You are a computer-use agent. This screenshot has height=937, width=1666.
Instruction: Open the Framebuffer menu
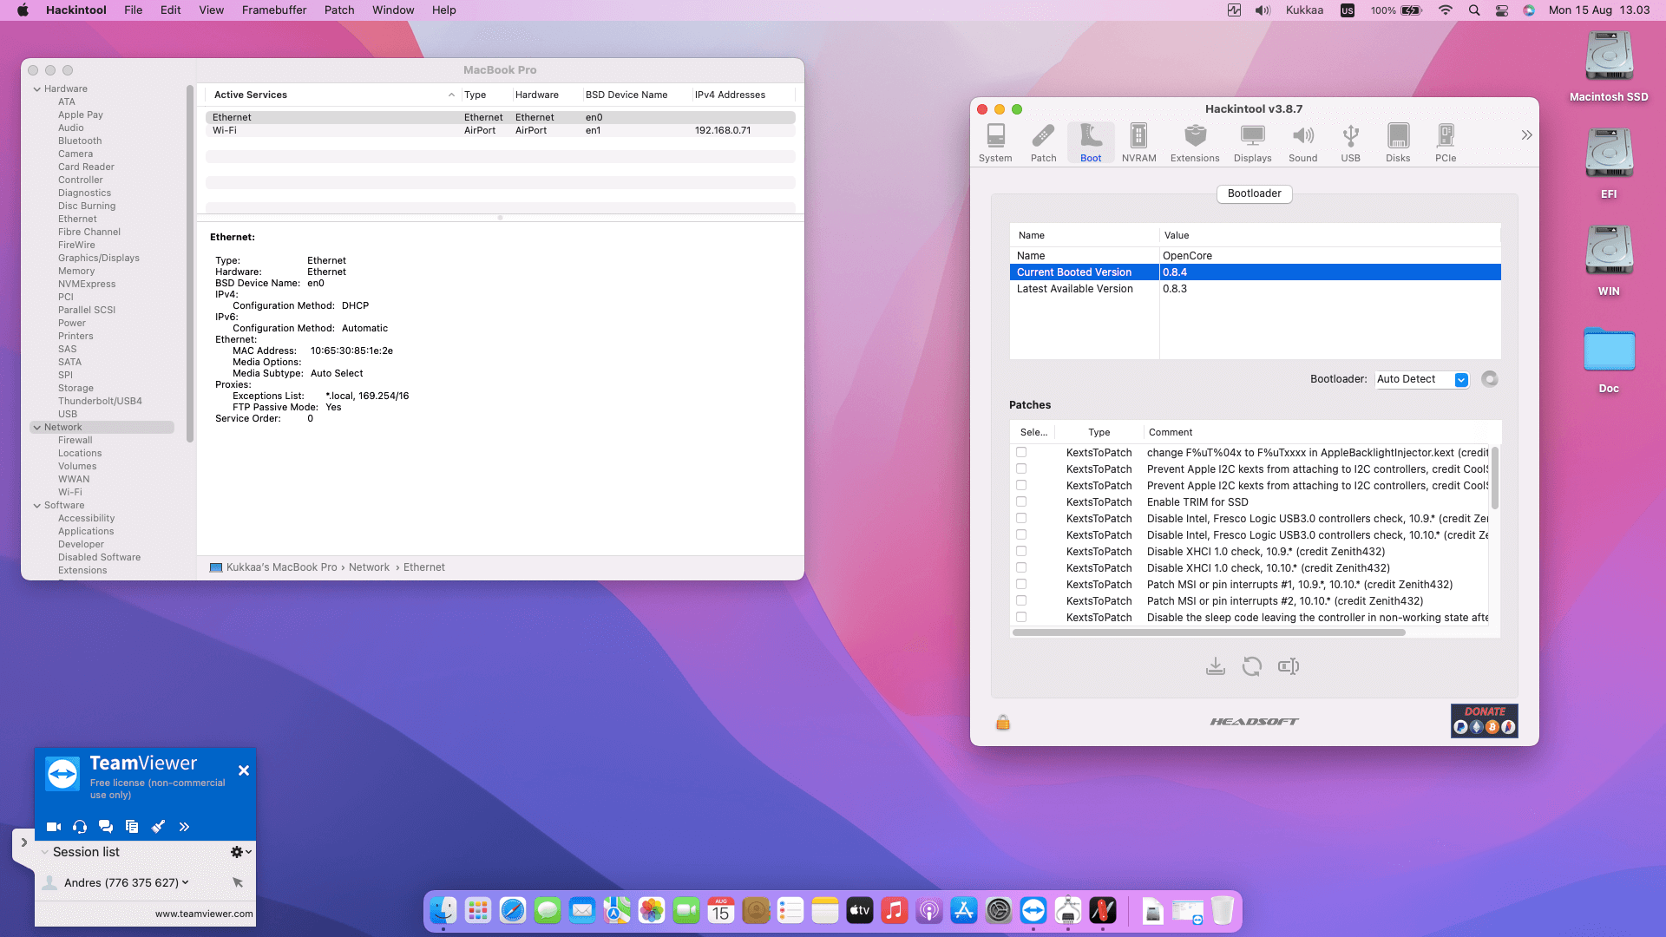[273, 10]
